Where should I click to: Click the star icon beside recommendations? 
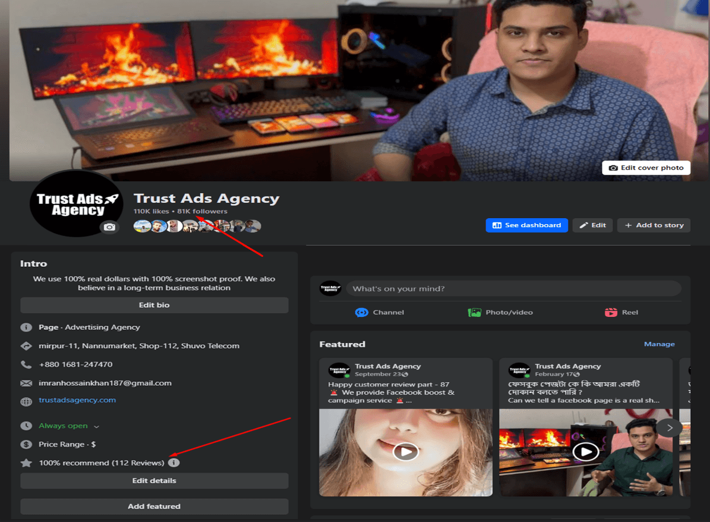(26, 463)
